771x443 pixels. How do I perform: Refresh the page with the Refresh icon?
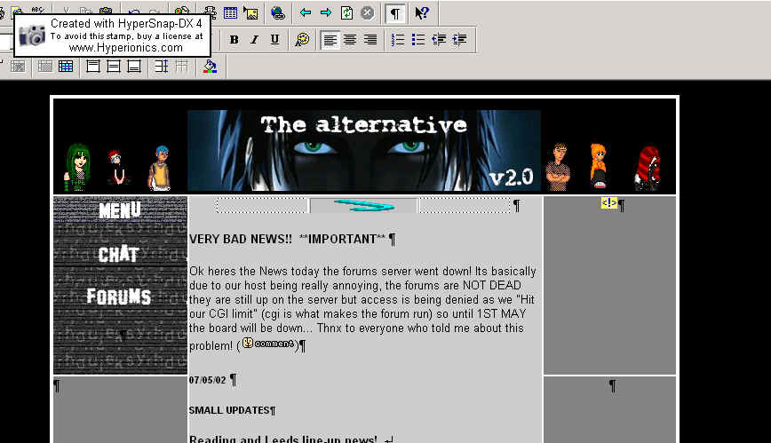tap(346, 12)
